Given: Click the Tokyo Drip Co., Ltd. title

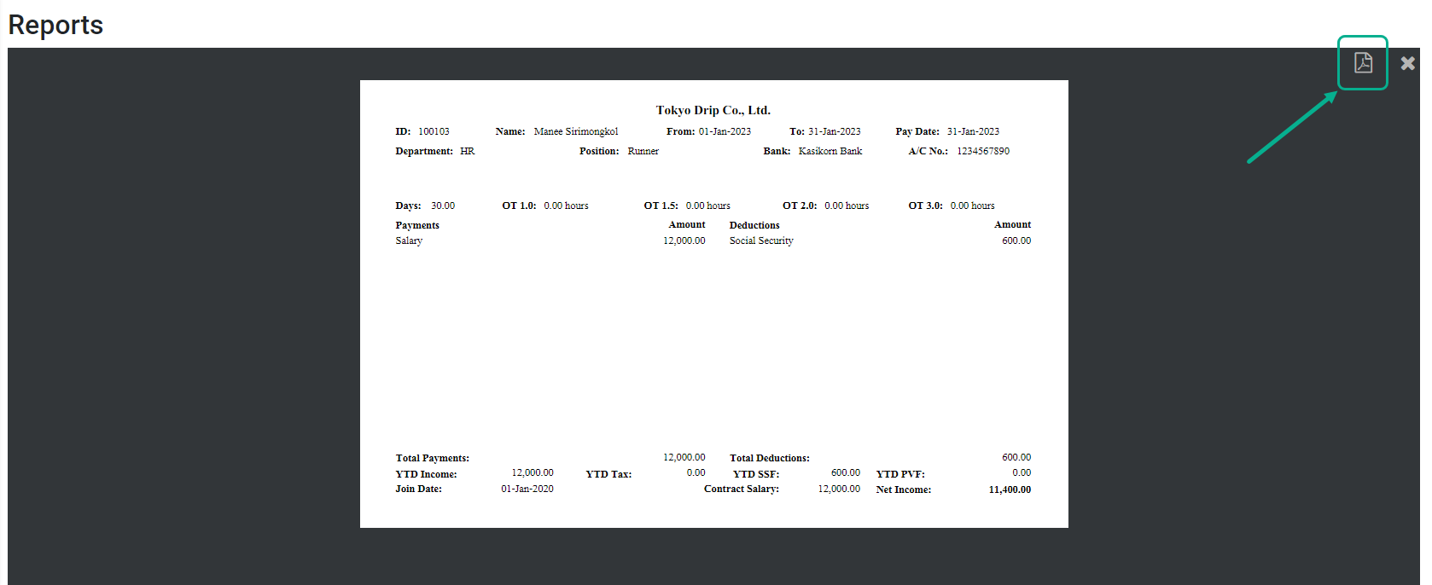Looking at the screenshot, I should click(x=713, y=110).
